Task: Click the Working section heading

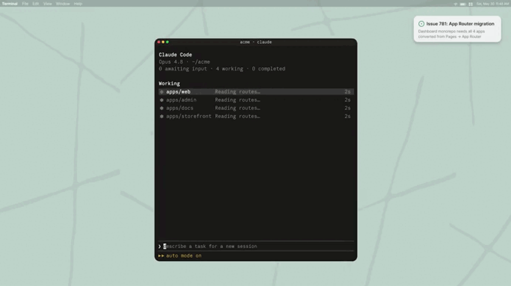Action: tap(169, 83)
